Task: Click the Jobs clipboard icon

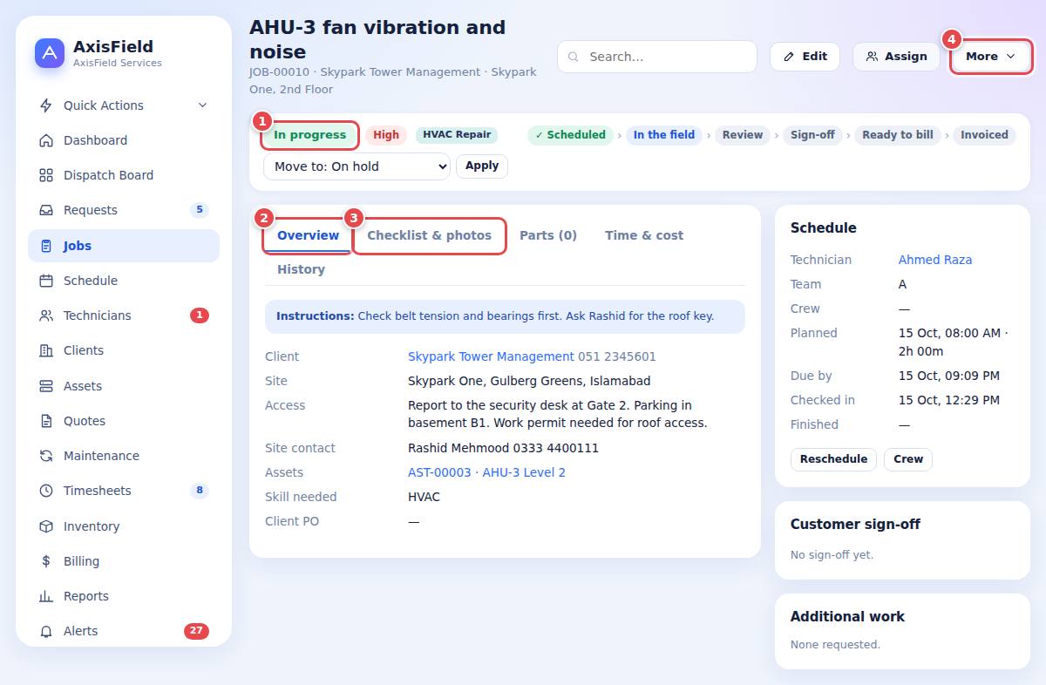Action: pyautogui.click(x=46, y=246)
